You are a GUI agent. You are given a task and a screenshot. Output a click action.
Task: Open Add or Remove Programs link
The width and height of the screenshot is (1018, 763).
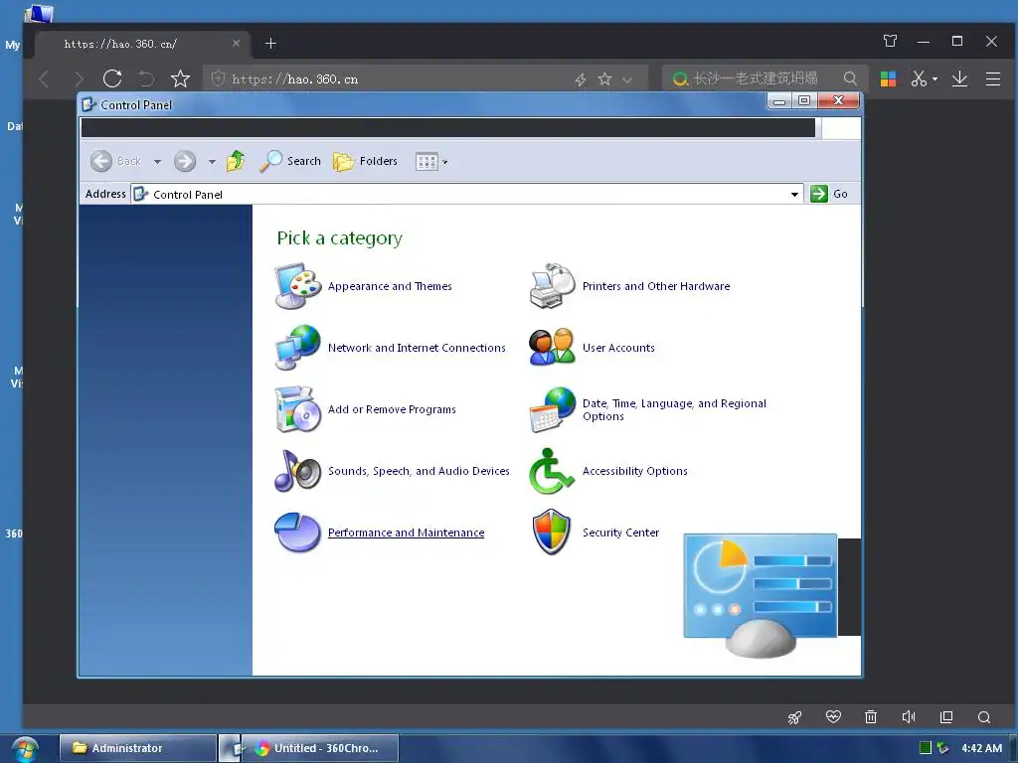point(392,409)
